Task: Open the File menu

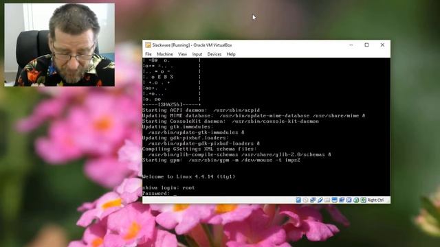Action: pos(148,54)
